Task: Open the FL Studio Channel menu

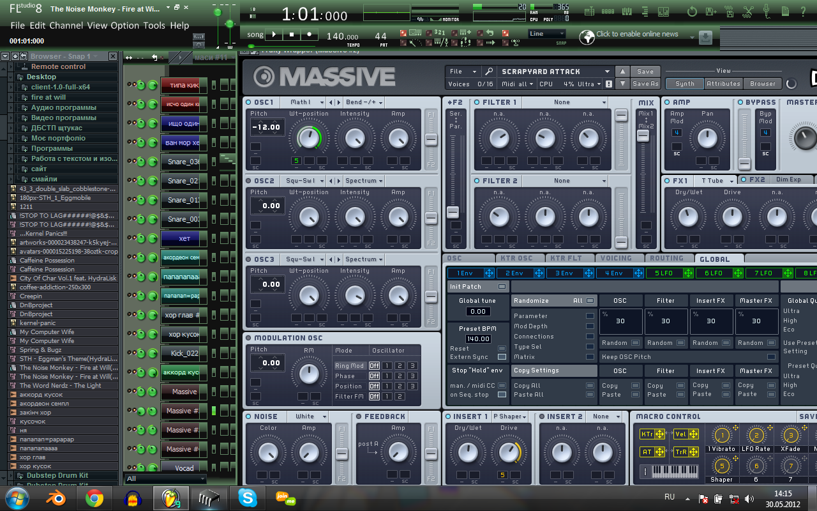Action: click(x=66, y=26)
